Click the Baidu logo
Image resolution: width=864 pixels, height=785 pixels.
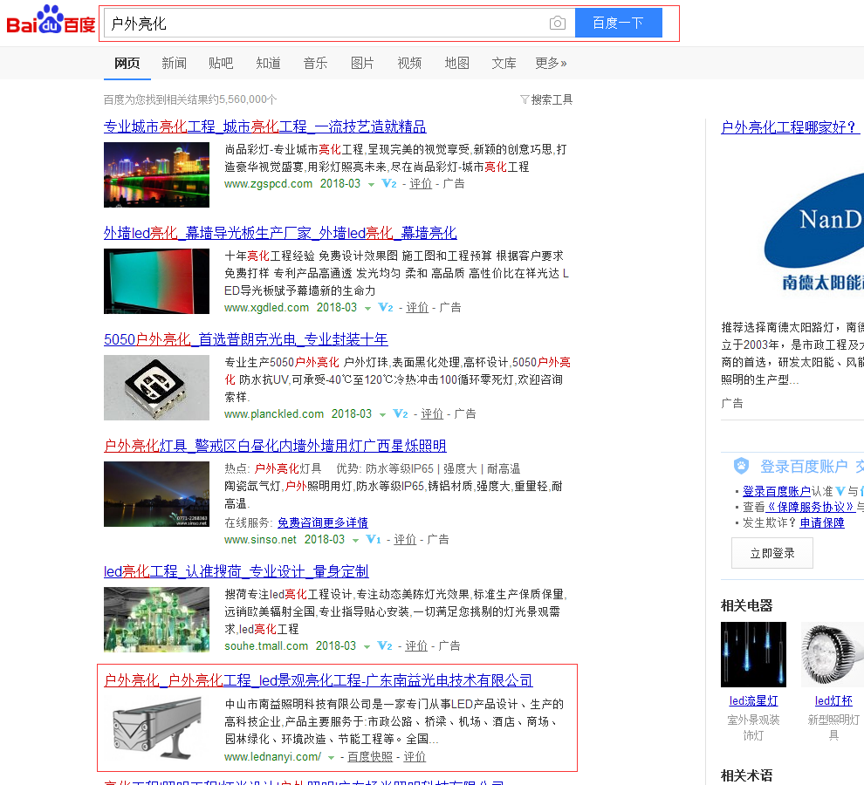point(51,21)
